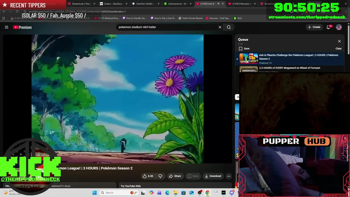The height and width of the screenshot is (197, 350).
Task: Launch Copilot from the taskbar
Action: (151, 193)
